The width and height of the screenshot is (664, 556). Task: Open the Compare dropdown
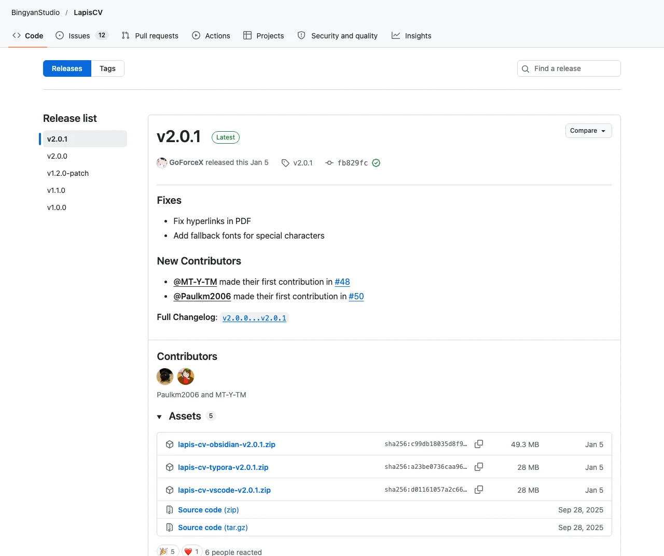588,131
